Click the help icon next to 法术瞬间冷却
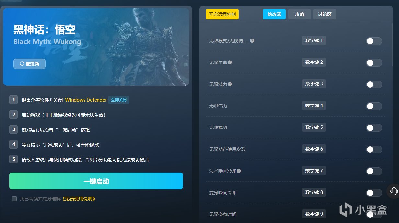This screenshot has height=223, width=399. click(x=239, y=171)
